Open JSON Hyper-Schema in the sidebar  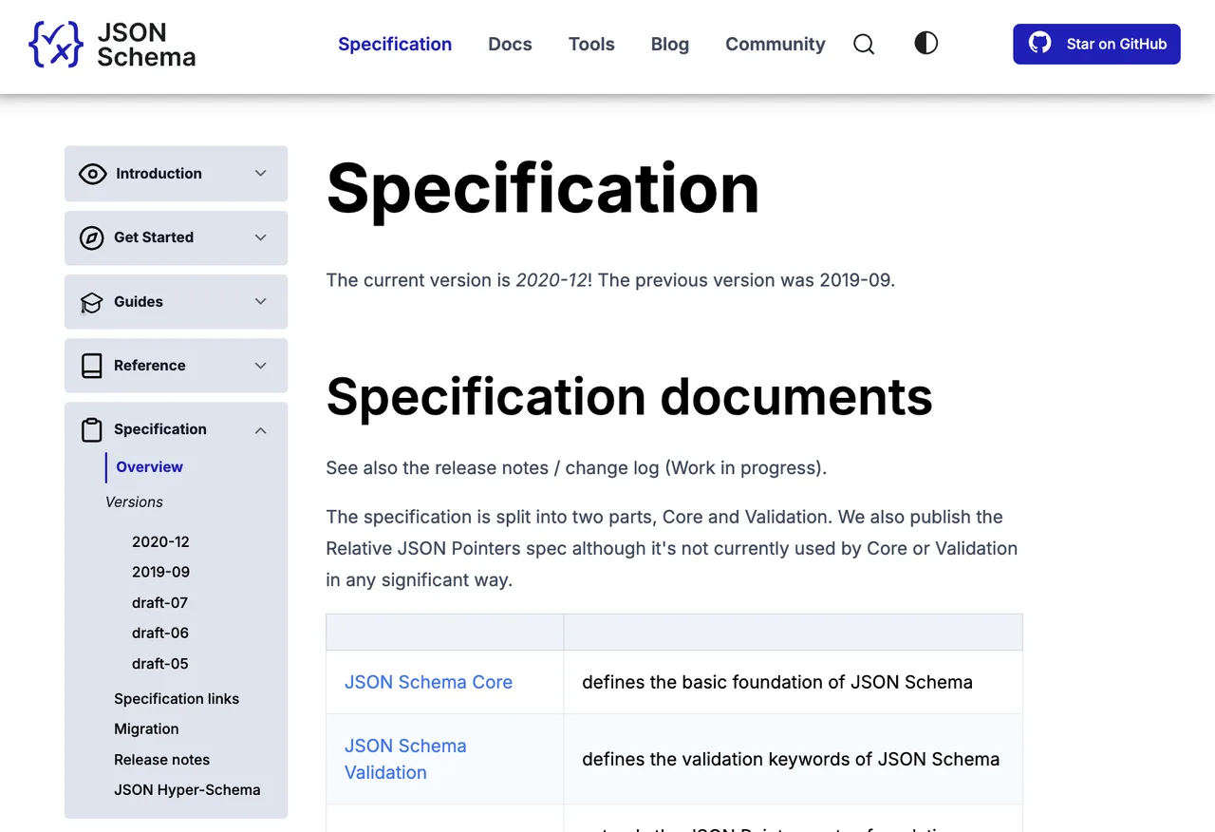[x=187, y=789]
